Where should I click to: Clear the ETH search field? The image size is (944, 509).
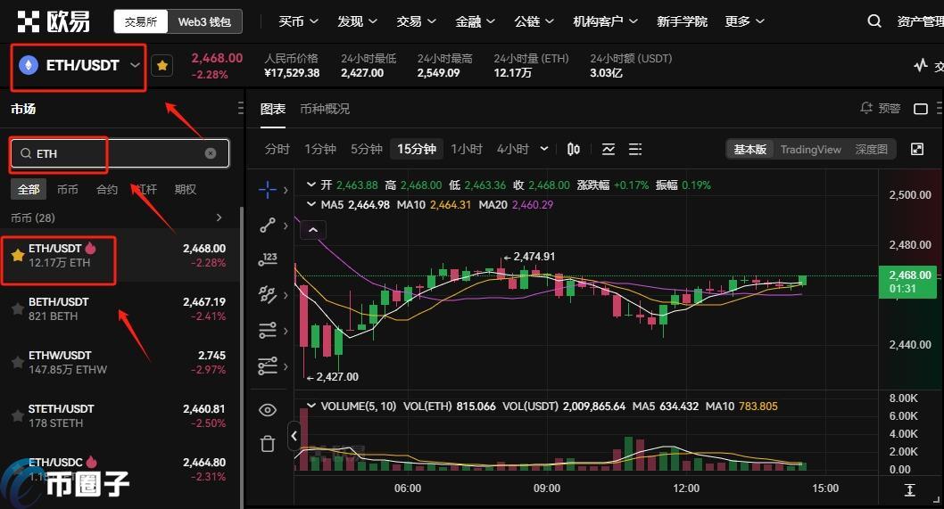pos(210,153)
